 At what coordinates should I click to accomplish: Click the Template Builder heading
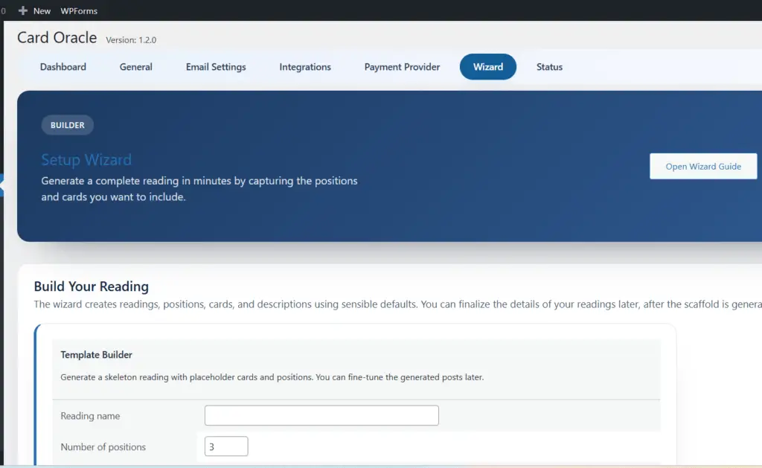coord(96,355)
